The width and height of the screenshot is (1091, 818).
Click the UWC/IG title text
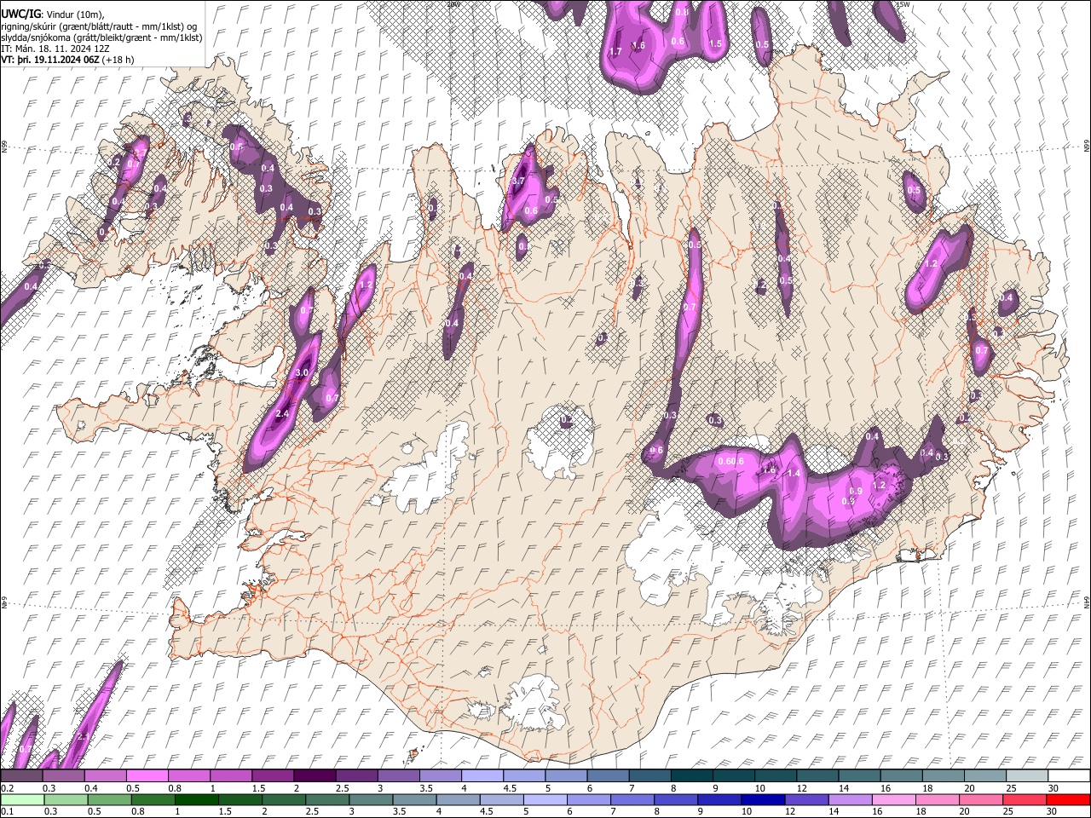[x=20, y=14]
